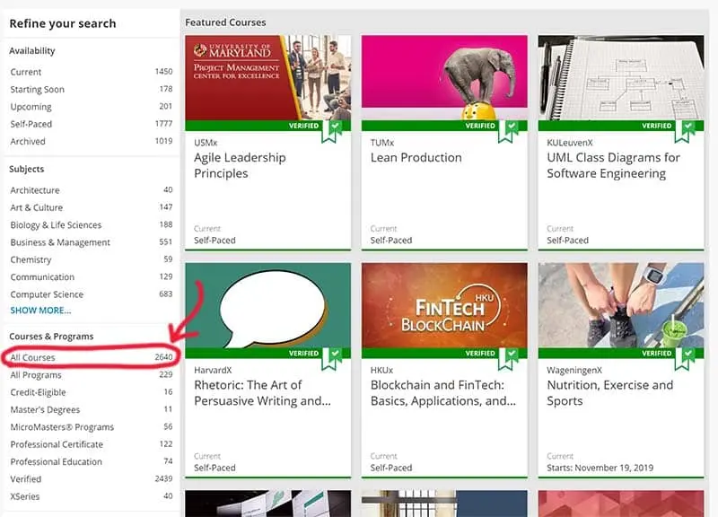
Task: Choose the Self-Paced availability filter
Action: 92,124
